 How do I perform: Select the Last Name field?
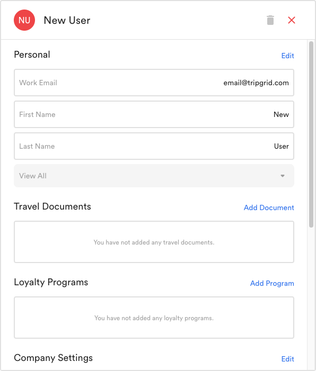[154, 146]
